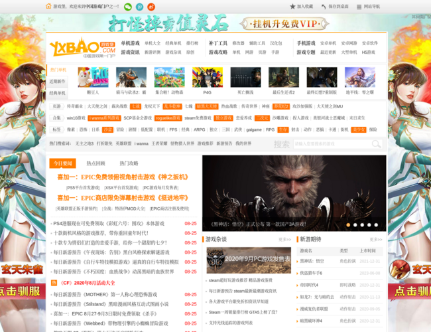The width and height of the screenshot is (431, 332).
Task: Open 游戏攻略 nav menu
Action: coord(218,52)
